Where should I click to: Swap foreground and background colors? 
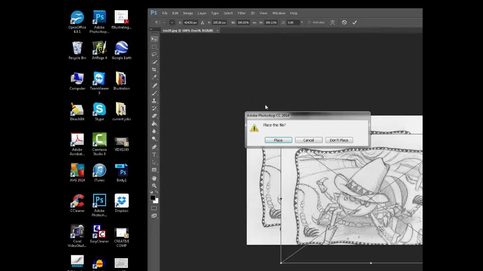coord(157,192)
